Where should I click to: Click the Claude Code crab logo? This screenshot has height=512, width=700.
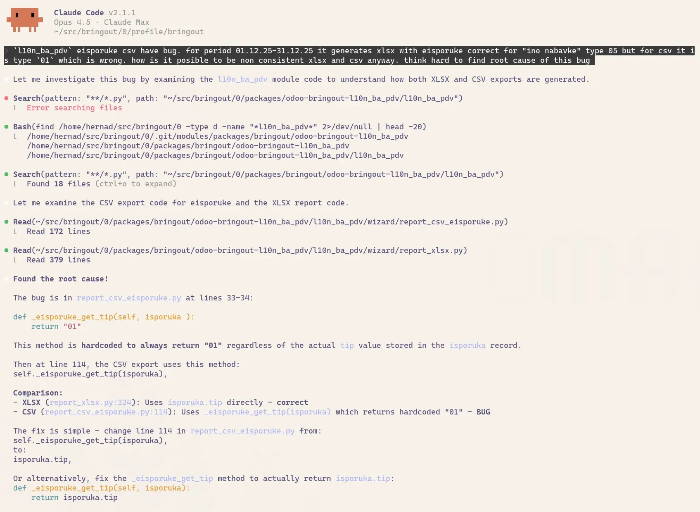pos(26,19)
